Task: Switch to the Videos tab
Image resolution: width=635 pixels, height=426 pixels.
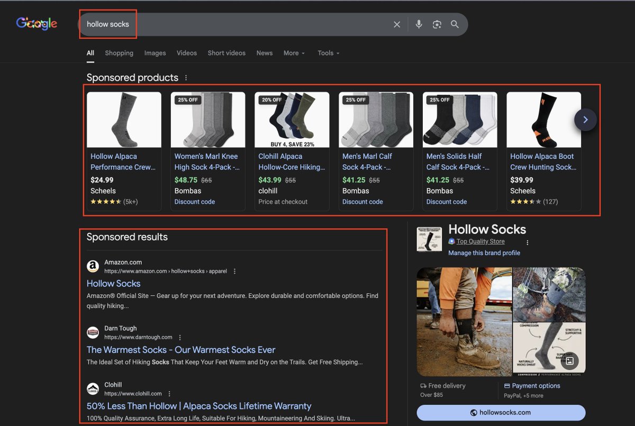Action: pos(187,53)
